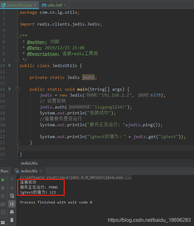Click console output "lgtest的值为: 123"
The image size is (194, 226).
click(x=38, y=192)
